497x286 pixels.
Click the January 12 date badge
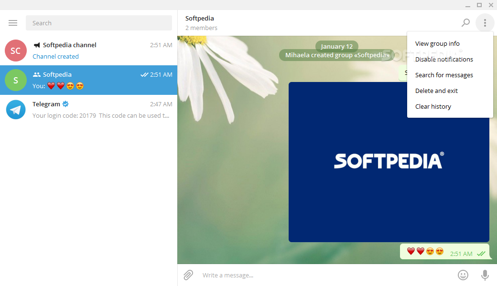336,46
